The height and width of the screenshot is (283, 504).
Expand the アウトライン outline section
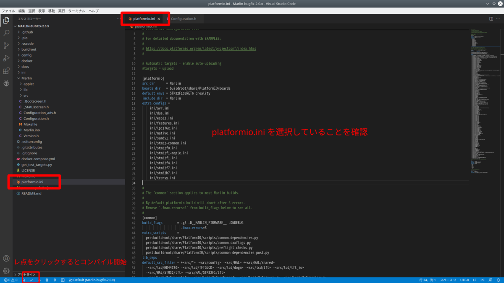click(69, 274)
